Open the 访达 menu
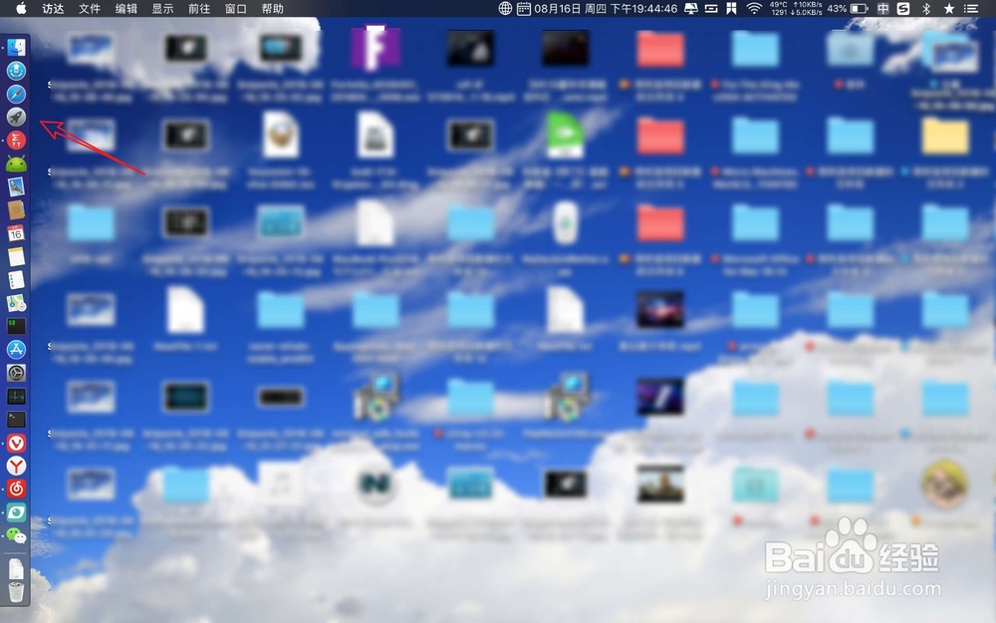 (x=53, y=8)
